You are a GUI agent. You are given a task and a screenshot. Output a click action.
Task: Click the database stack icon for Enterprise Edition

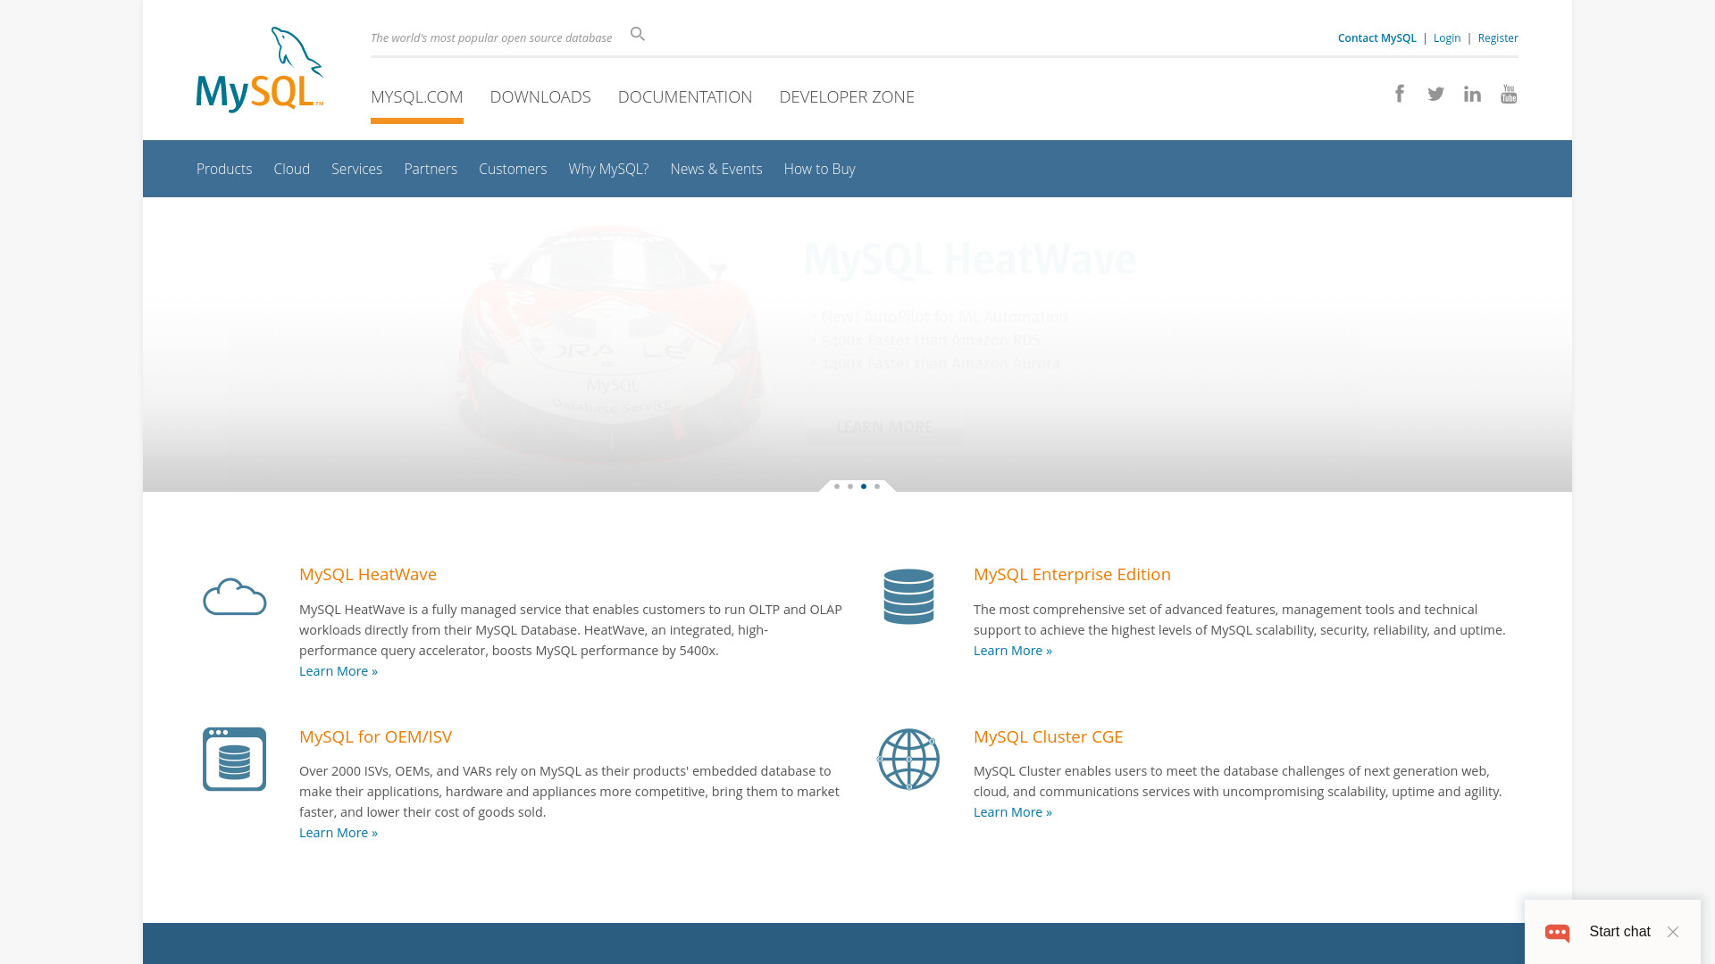pyautogui.click(x=908, y=596)
